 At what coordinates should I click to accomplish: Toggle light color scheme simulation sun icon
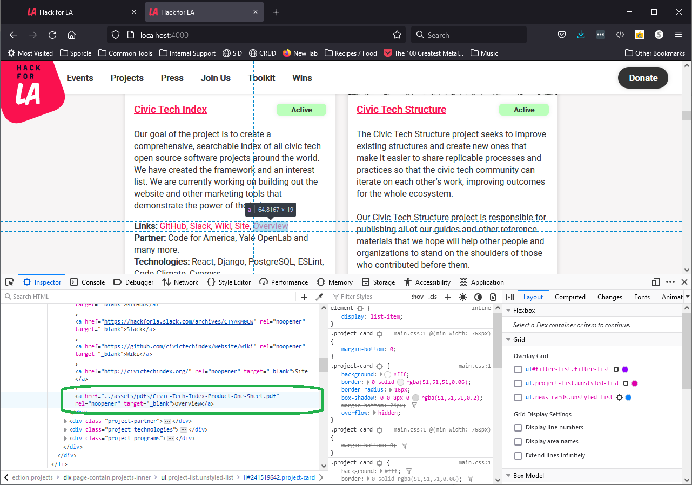(x=463, y=297)
